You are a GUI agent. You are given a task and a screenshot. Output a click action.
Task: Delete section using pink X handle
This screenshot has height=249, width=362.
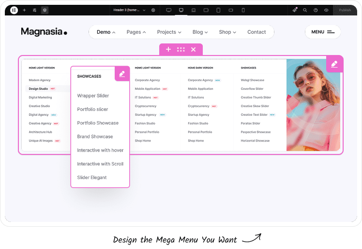point(194,49)
